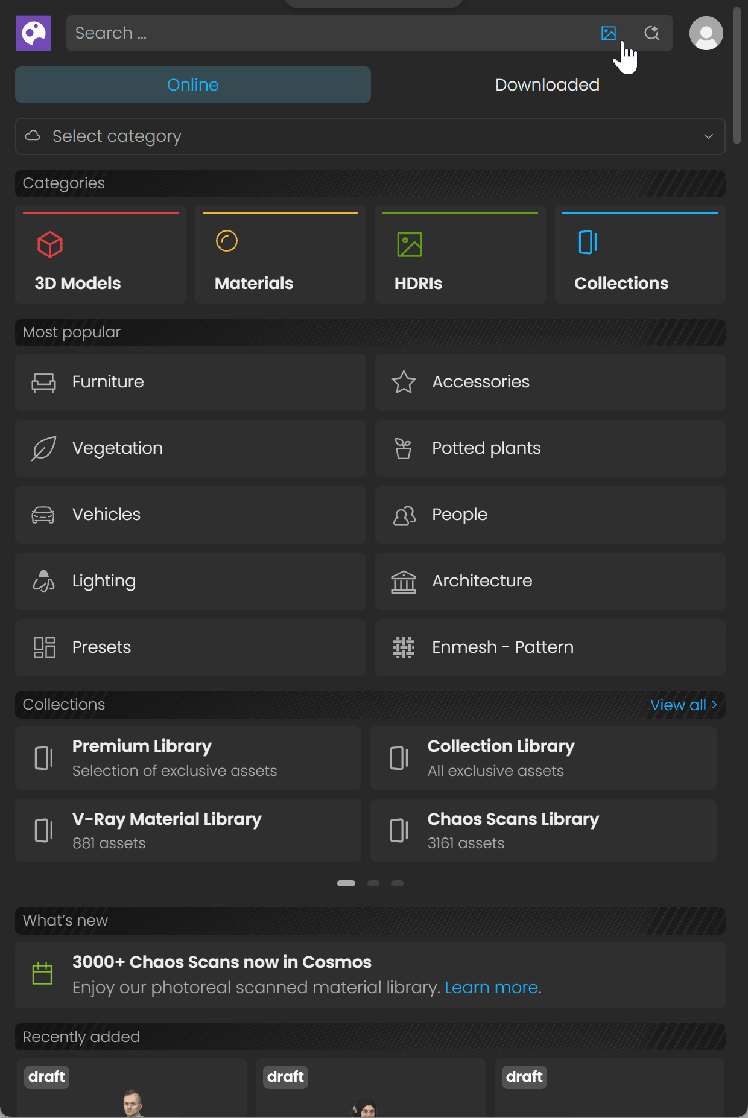Screen dimensions: 748x1118
Task: Browse Presets assets
Action: point(191,647)
